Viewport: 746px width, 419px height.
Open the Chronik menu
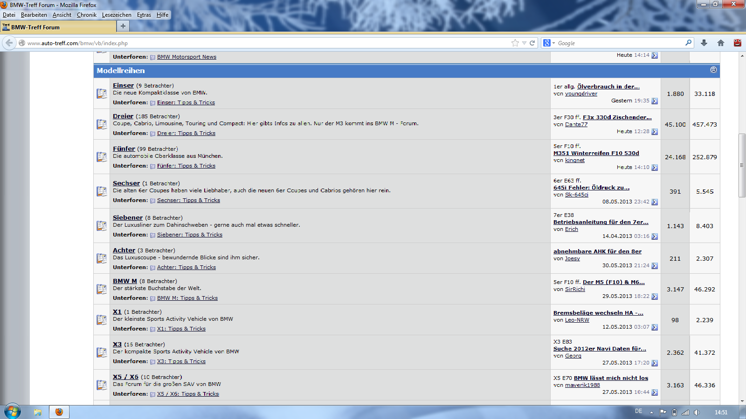87,15
